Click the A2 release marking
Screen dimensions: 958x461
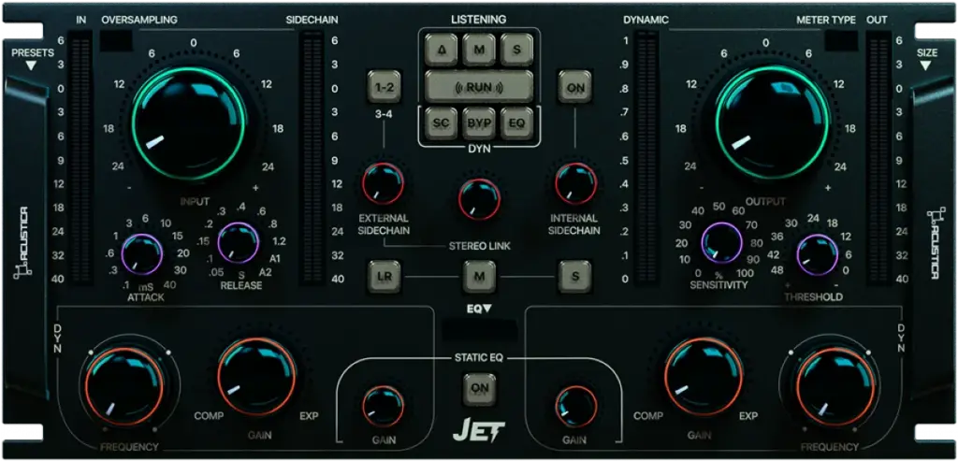tap(265, 272)
